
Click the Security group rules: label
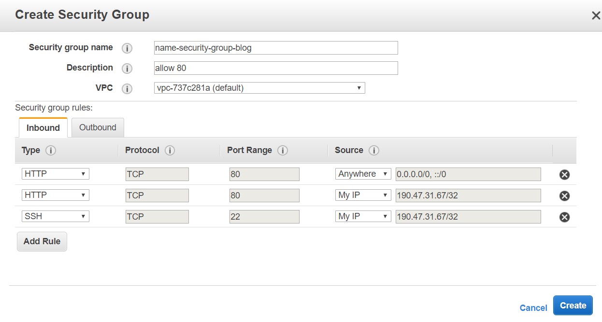54,108
